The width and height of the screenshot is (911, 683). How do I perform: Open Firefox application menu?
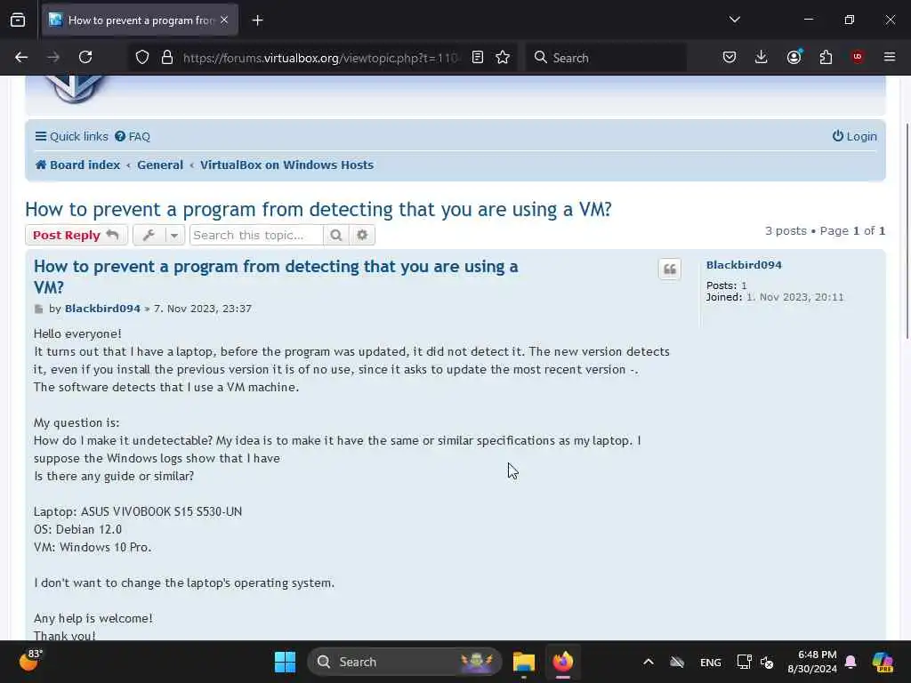(x=890, y=57)
